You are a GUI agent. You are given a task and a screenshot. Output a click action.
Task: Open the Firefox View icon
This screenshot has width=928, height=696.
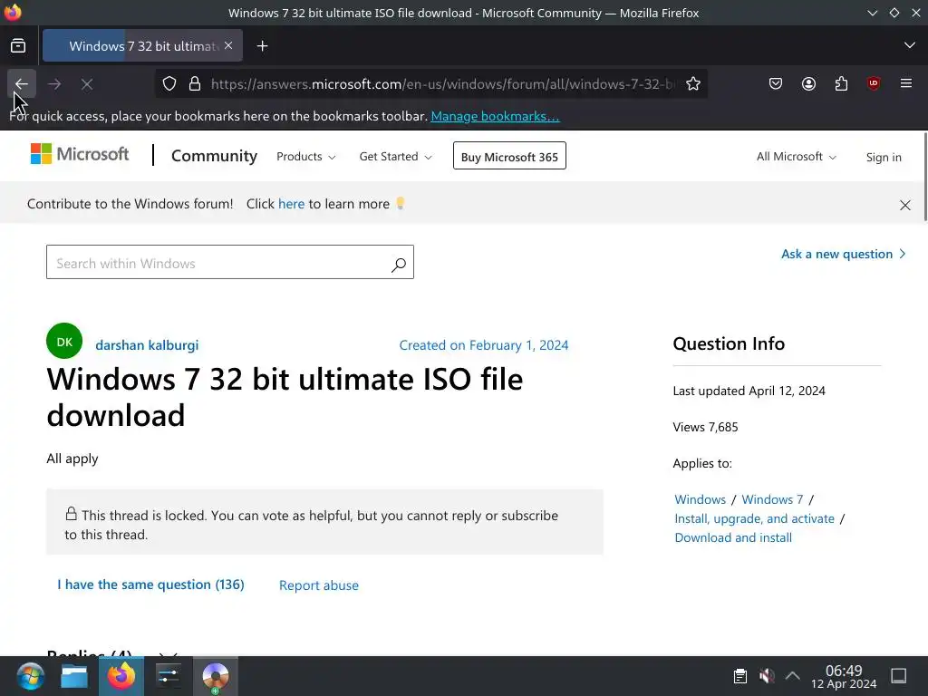click(x=18, y=45)
